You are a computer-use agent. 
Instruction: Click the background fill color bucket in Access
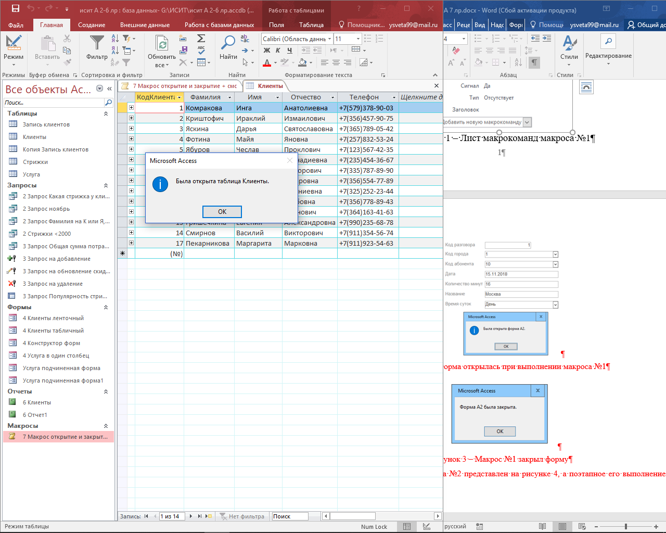[x=302, y=63]
